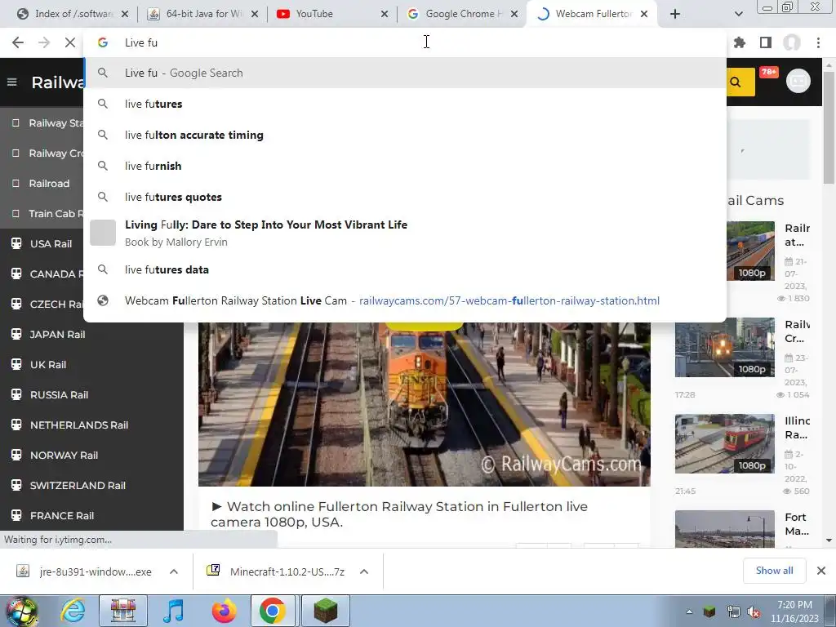Close the Index of /.software tab
The width and height of the screenshot is (836, 627).
pos(125,14)
